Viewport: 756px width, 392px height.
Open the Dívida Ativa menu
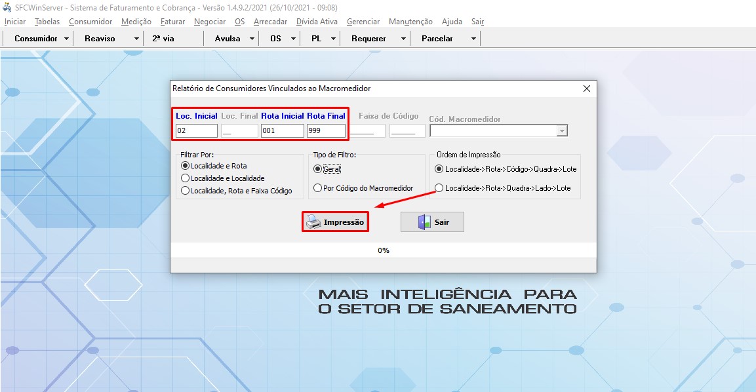311,21
